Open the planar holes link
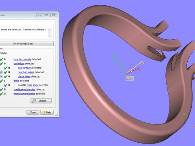Screen dimensions: 195x146 click(x=24, y=77)
